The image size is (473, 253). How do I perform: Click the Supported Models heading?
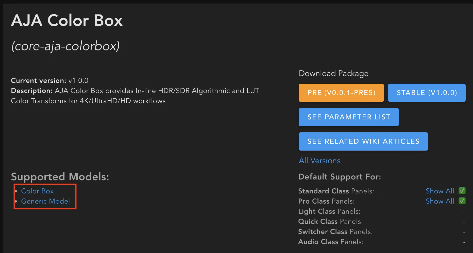pos(60,177)
